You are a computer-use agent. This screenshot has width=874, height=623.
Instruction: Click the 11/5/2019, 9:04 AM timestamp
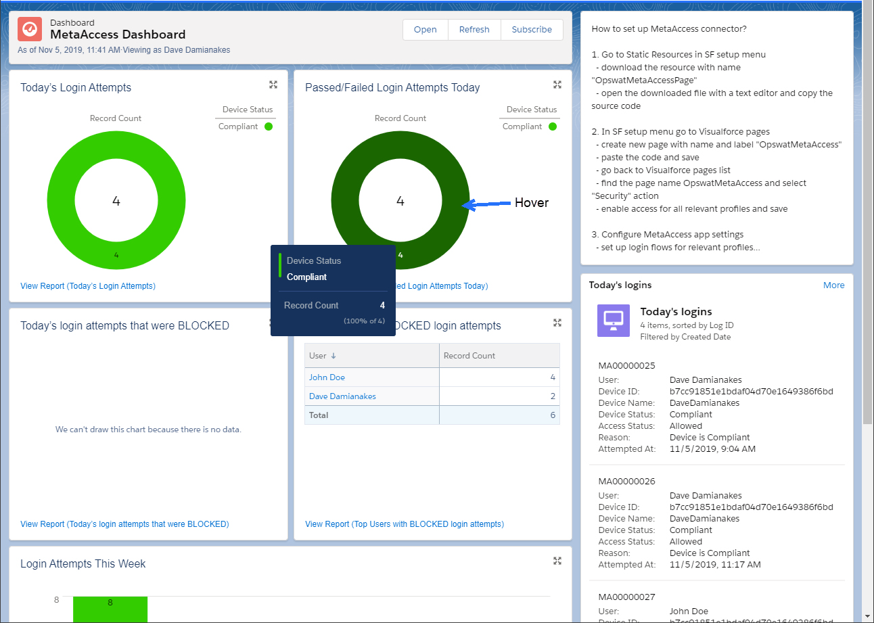pos(712,449)
